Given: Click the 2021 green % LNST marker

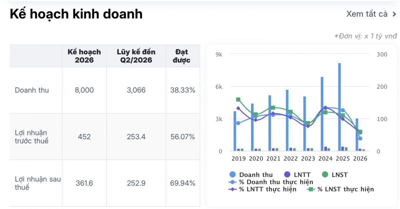Looking at the screenshot, I should pos(273,108).
